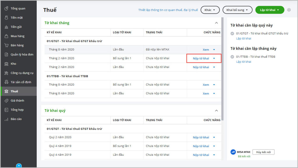298x168 pixels.
Task: Click the settings gear icon
Action: pos(289,10)
